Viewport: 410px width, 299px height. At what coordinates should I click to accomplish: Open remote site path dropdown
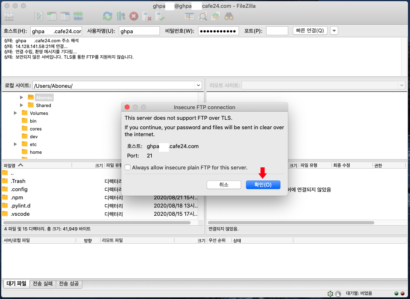402,85
